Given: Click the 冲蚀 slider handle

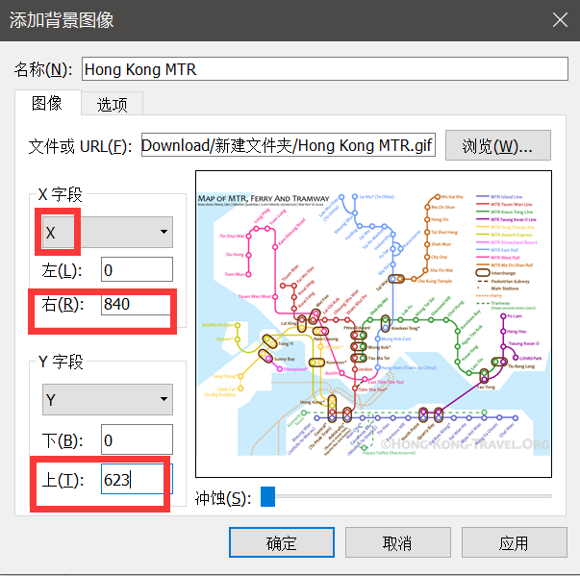Looking at the screenshot, I should [267, 496].
